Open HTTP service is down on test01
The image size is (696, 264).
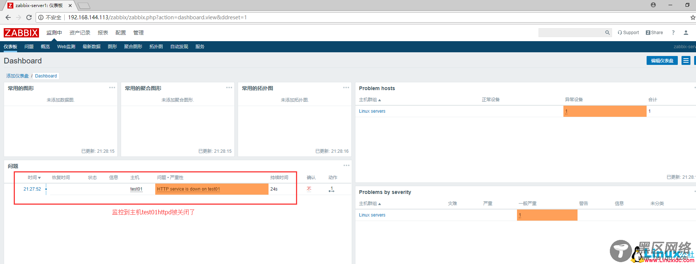click(x=189, y=189)
